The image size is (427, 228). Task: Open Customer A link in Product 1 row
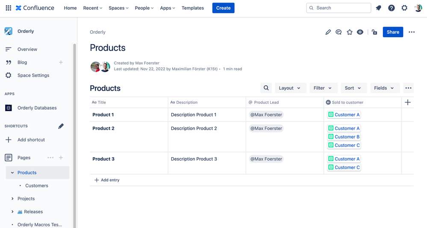(344, 114)
